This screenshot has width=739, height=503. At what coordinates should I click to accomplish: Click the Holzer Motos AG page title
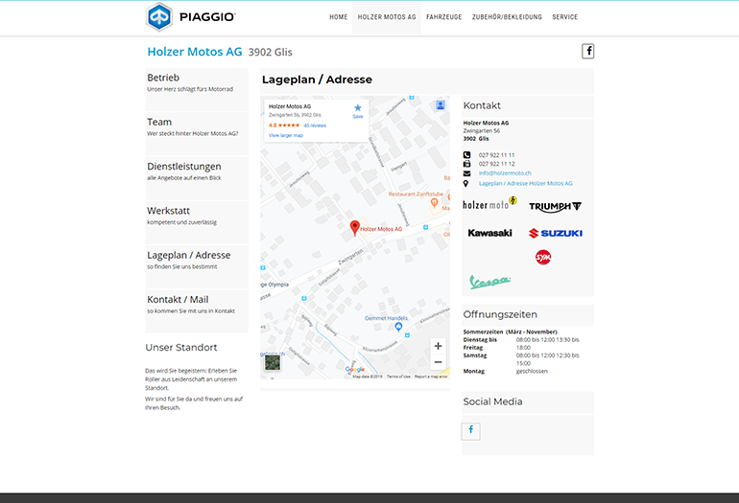195,52
